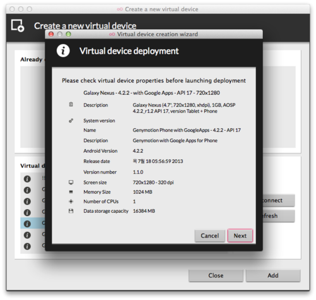Click the partially hidden Connect button
This screenshot has height=300, width=316.
point(279,200)
